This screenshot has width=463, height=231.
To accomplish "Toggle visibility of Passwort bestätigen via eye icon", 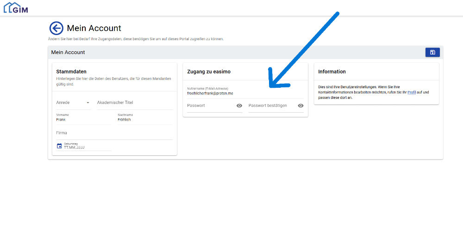I will coord(300,106).
